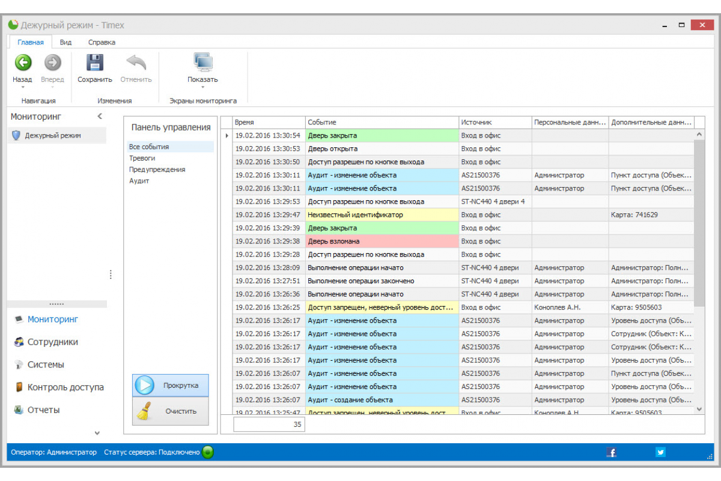The height and width of the screenshot is (481, 721).
Task: Open the dropdown arrow under Назад
Action: [22, 87]
